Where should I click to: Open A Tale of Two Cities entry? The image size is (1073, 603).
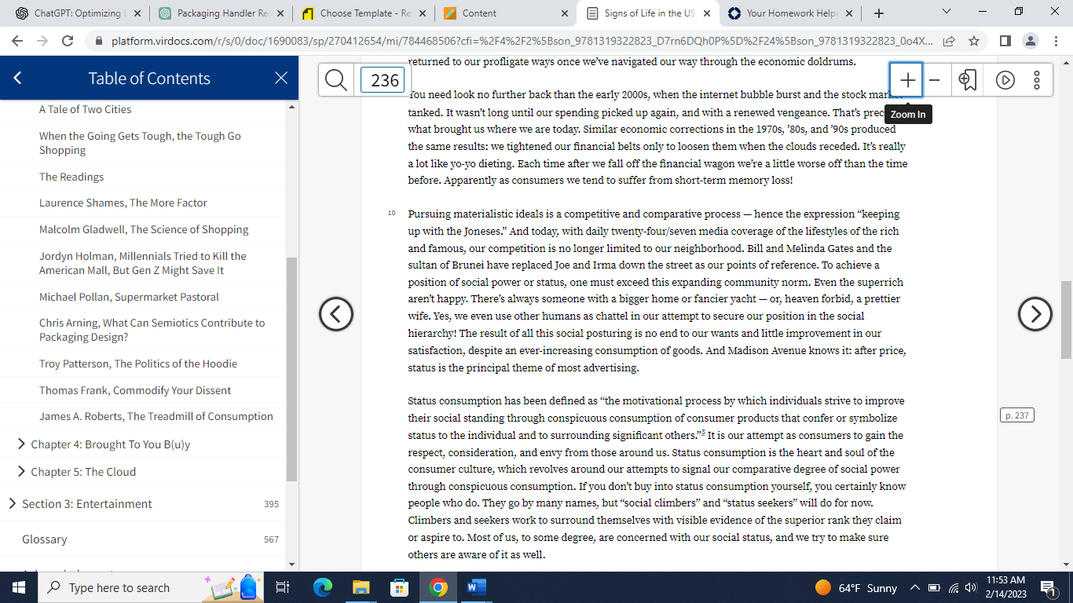tap(85, 109)
